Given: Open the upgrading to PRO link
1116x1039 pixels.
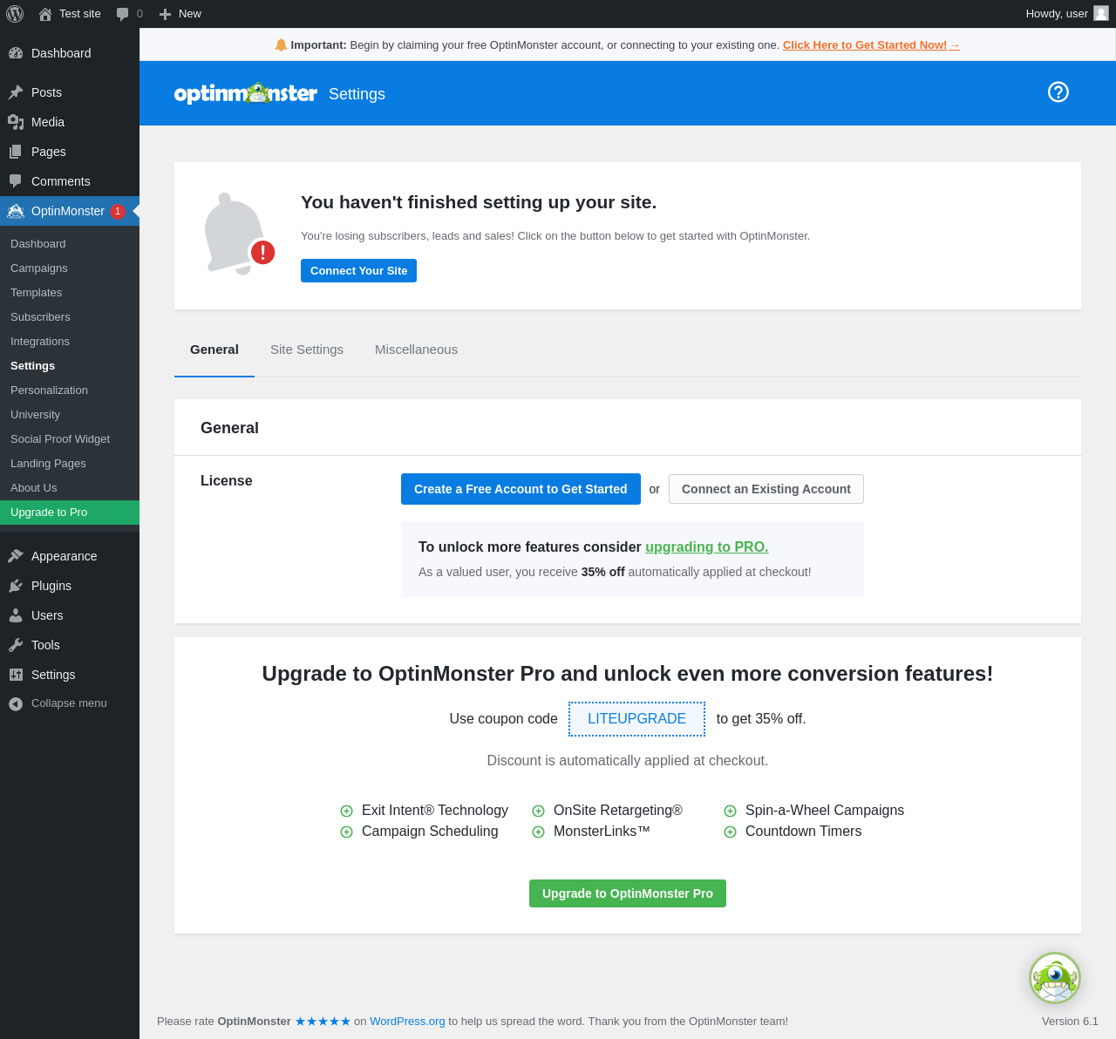Looking at the screenshot, I should click(x=706, y=547).
